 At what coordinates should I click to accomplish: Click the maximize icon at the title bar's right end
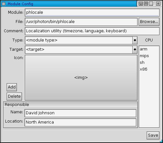(x=158, y=4)
